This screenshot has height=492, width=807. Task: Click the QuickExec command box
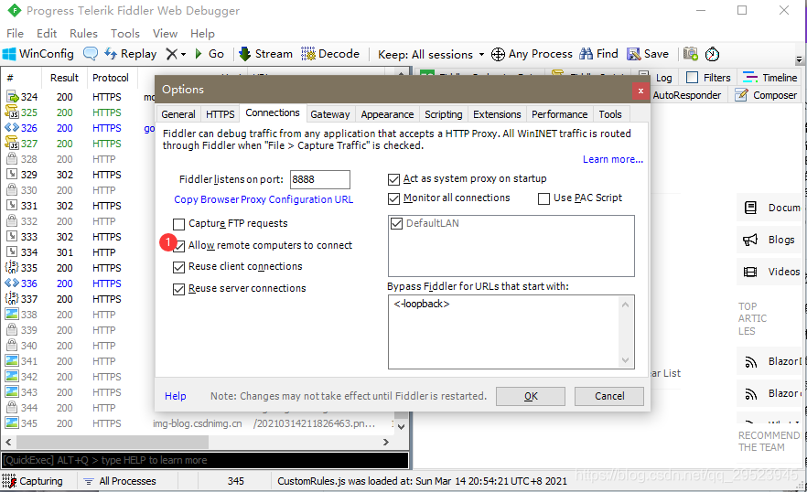point(205,460)
